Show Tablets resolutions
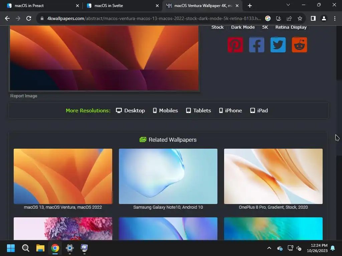 tap(198, 111)
